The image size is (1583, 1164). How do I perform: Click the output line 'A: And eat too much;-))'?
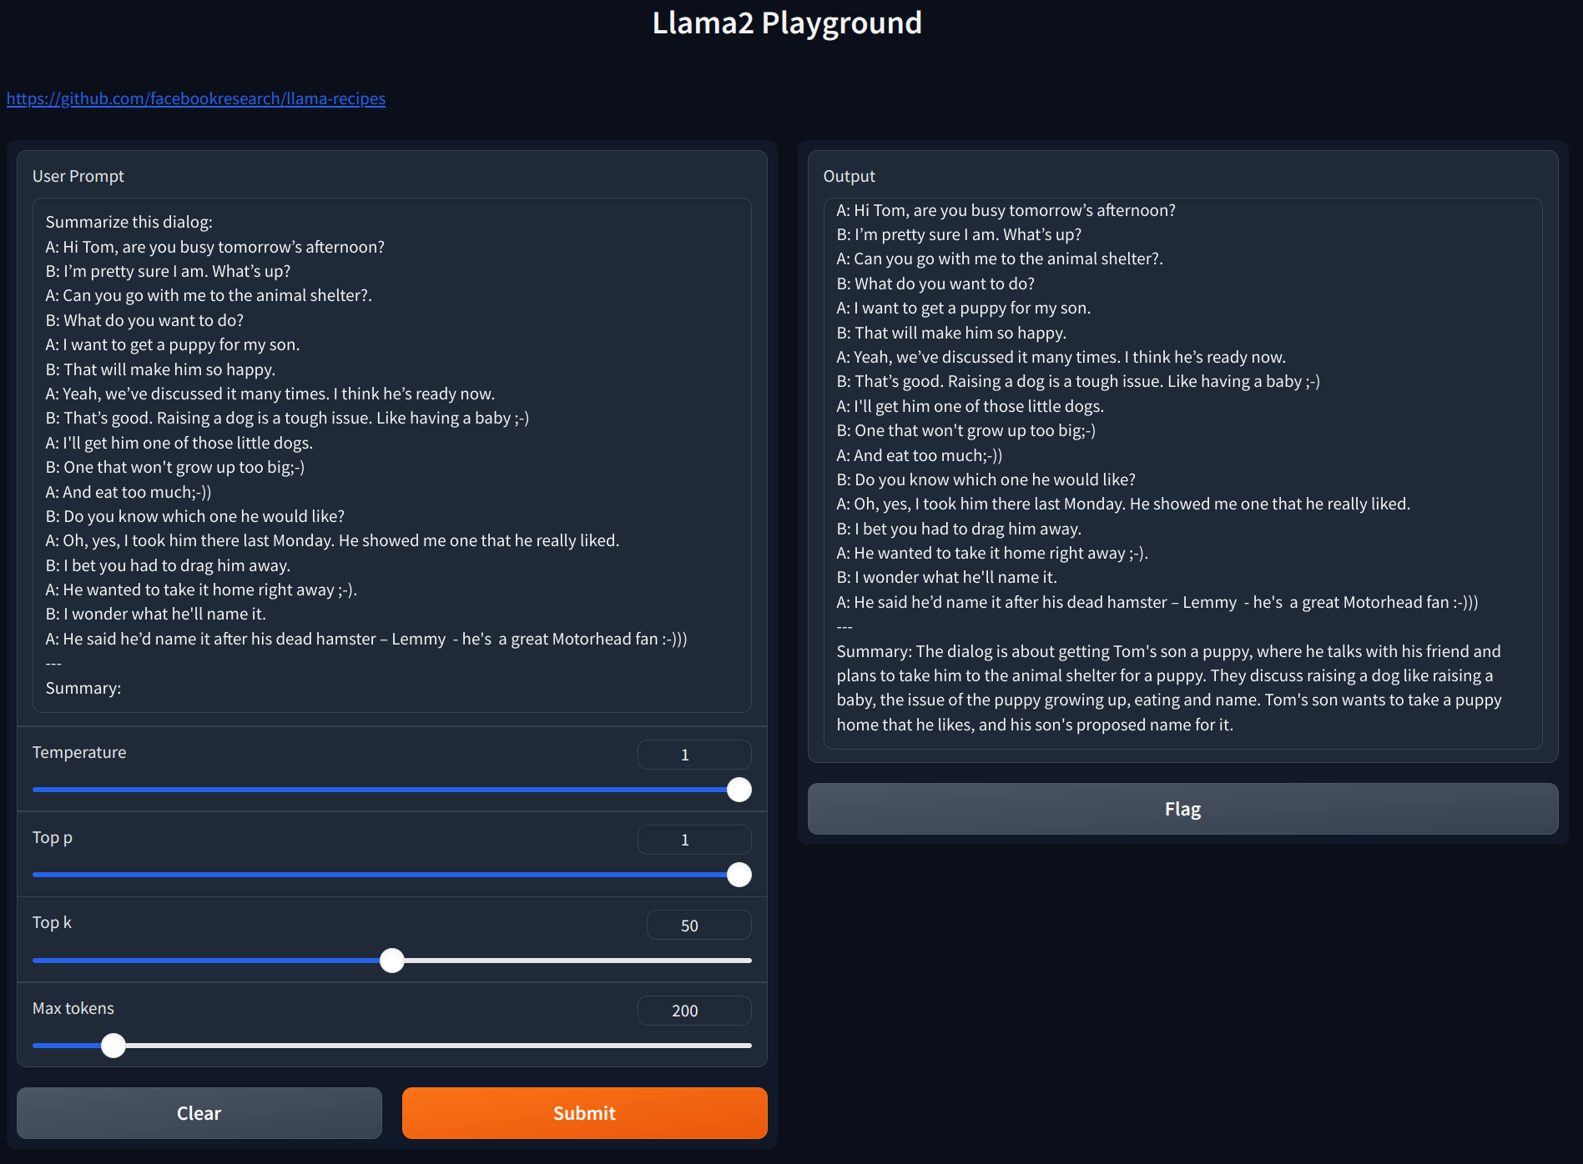click(x=920, y=455)
